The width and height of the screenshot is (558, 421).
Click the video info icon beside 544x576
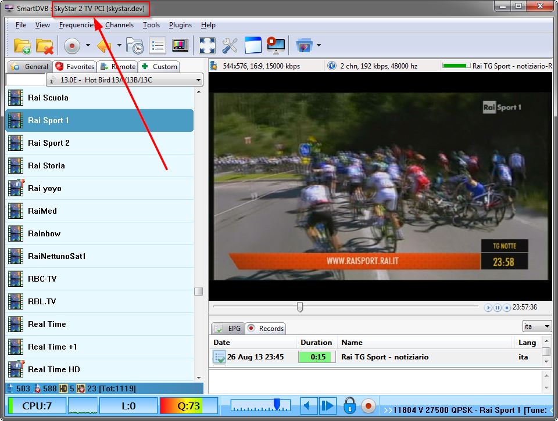213,66
